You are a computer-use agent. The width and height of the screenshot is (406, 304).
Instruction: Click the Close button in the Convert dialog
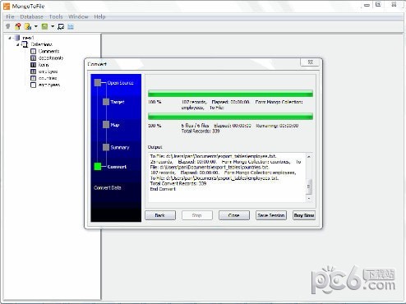[x=234, y=215]
